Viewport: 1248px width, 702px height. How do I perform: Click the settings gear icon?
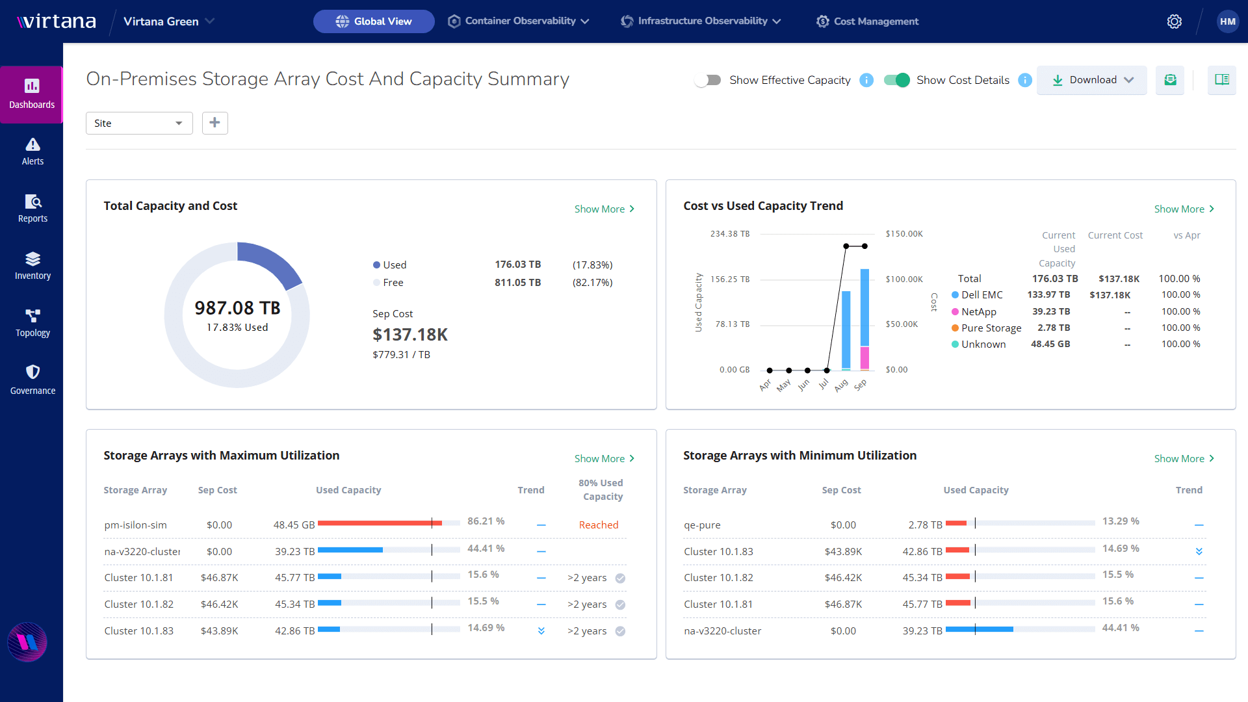(1174, 21)
